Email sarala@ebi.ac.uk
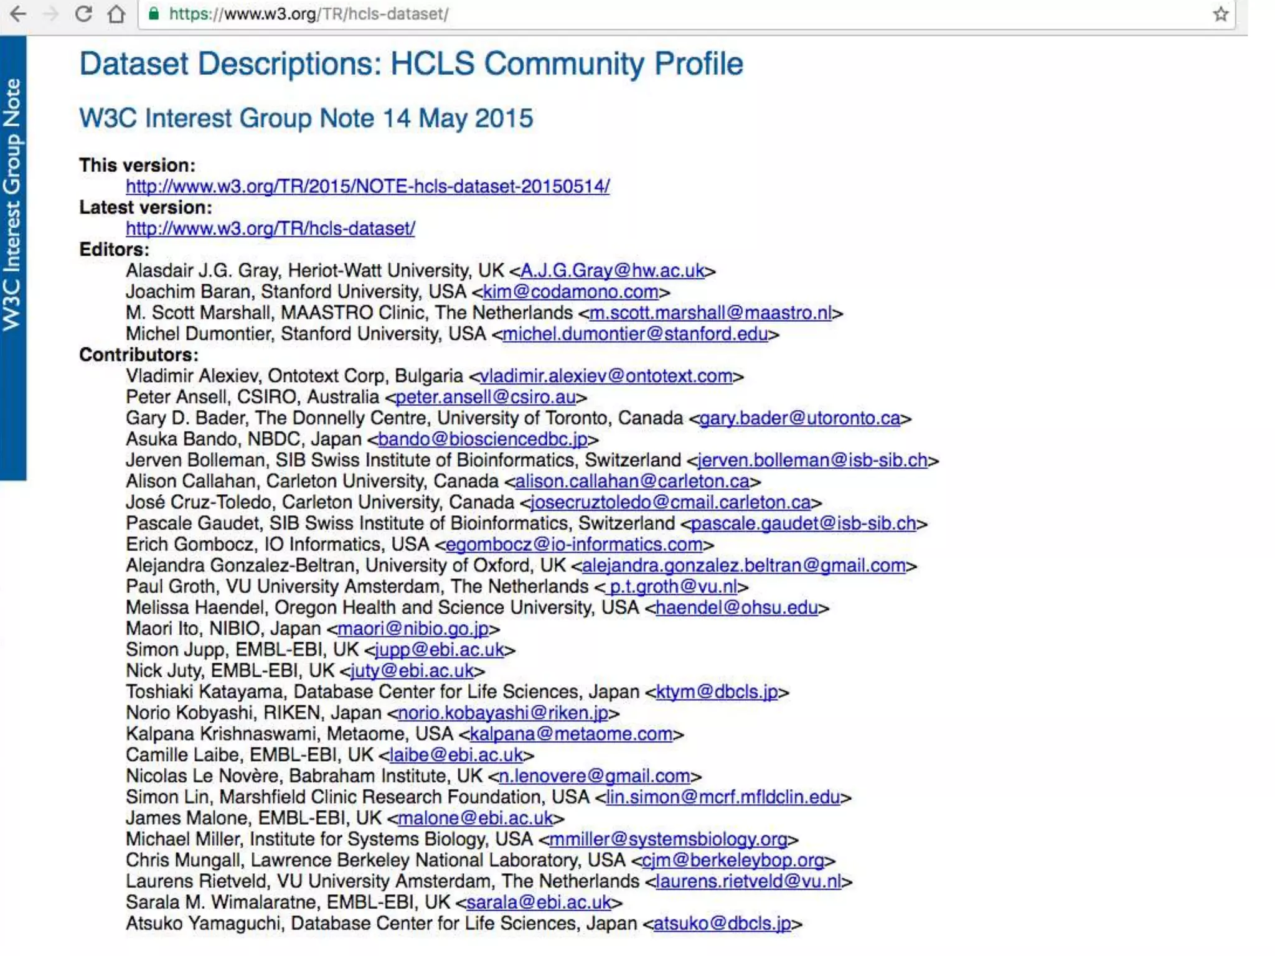This screenshot has width=1275, height=956. (x=539, y=903)
